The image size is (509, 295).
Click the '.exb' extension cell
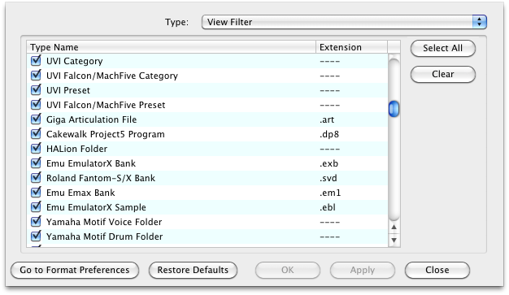click(x=328, y=163)
